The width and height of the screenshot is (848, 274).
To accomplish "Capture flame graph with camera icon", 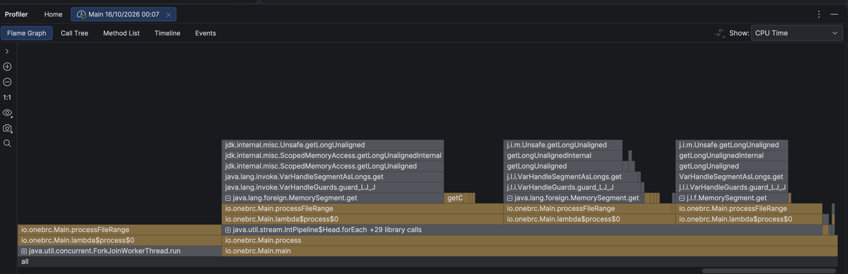I will click(x=7, y=128).
